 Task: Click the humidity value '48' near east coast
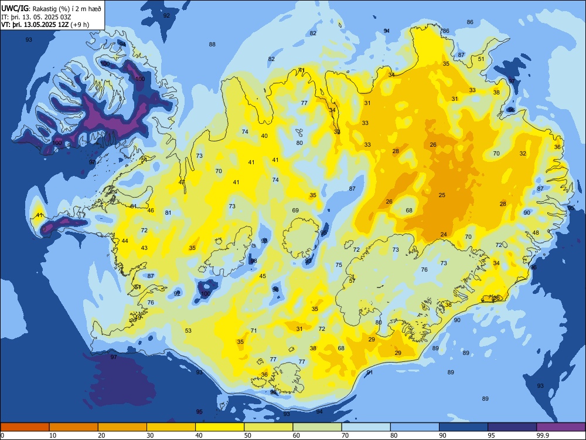pos(536,233)
